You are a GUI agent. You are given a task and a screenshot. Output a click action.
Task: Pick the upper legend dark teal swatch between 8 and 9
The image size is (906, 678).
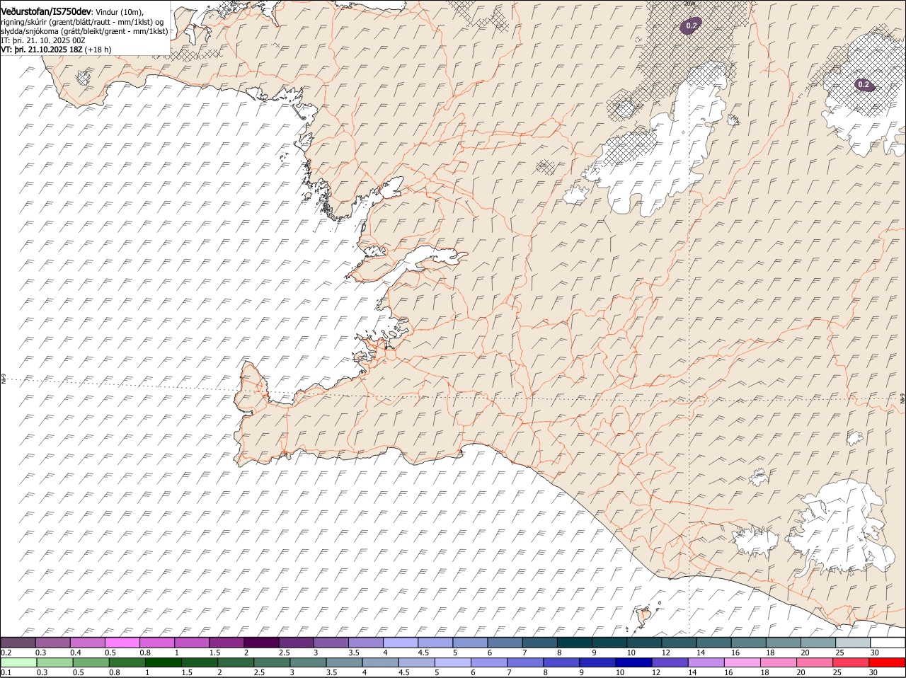(x=575, y=643)
